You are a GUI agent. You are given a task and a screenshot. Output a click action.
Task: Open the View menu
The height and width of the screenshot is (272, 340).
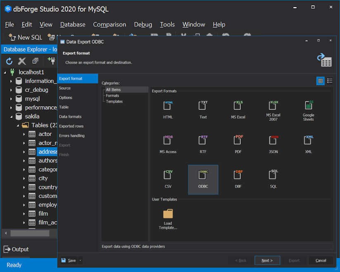point(46,24)
